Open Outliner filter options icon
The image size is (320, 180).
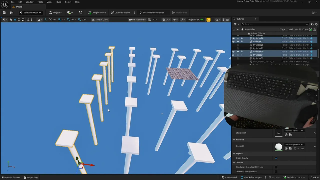pyautogui.click(x=236, y=24)
